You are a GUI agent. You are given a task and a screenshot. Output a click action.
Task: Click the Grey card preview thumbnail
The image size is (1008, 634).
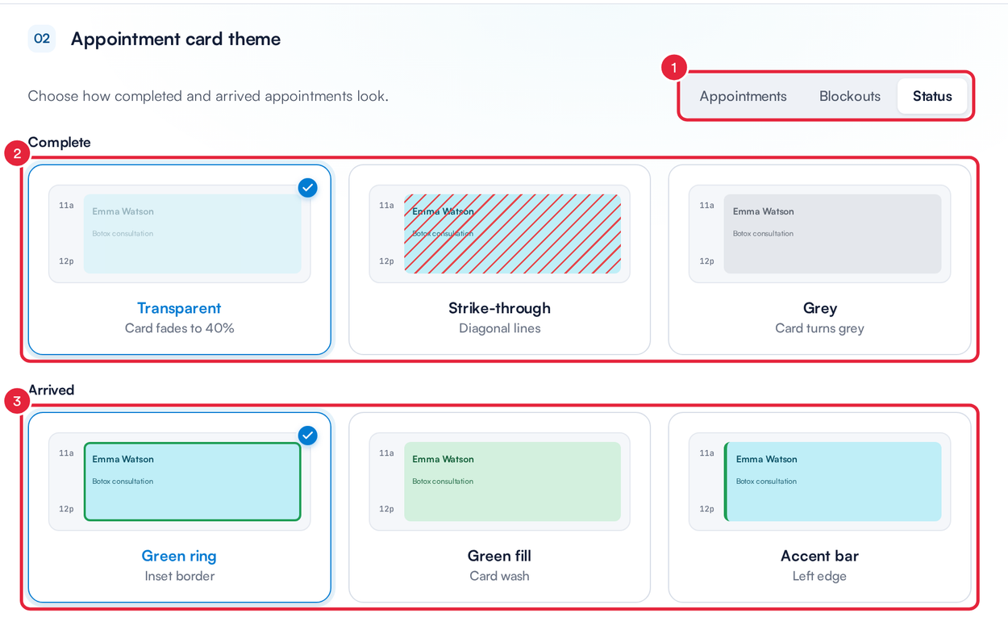[x=819, y=234]
